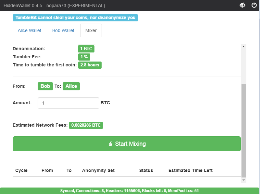
Task: Click the 'Time to tumble the first coin:' label
Action: tap(45, 65)
